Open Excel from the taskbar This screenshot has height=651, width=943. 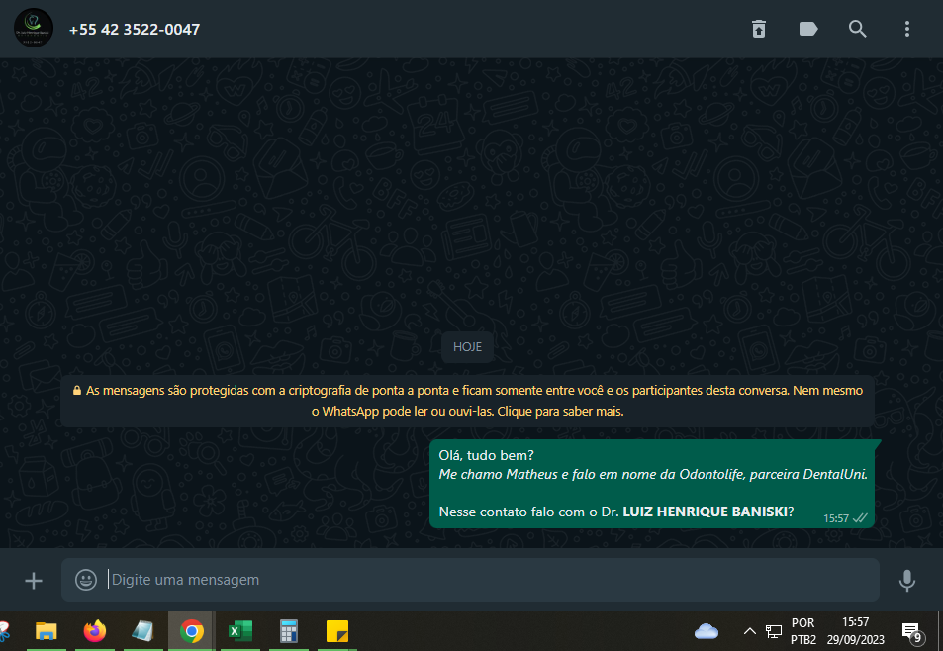(x=240, y=631)
